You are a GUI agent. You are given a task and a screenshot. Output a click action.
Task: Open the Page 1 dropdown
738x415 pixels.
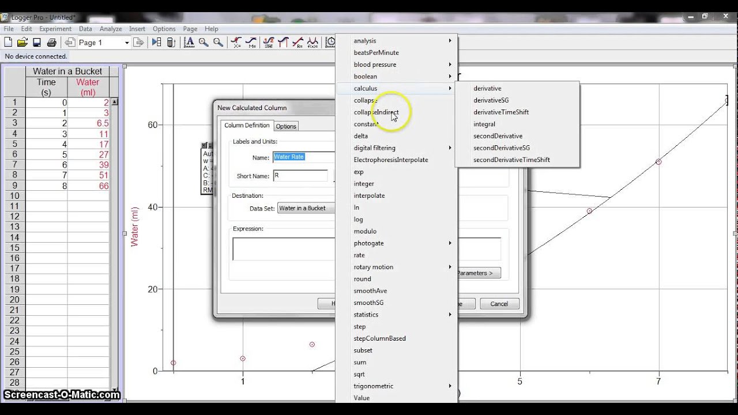coord(127,43)
